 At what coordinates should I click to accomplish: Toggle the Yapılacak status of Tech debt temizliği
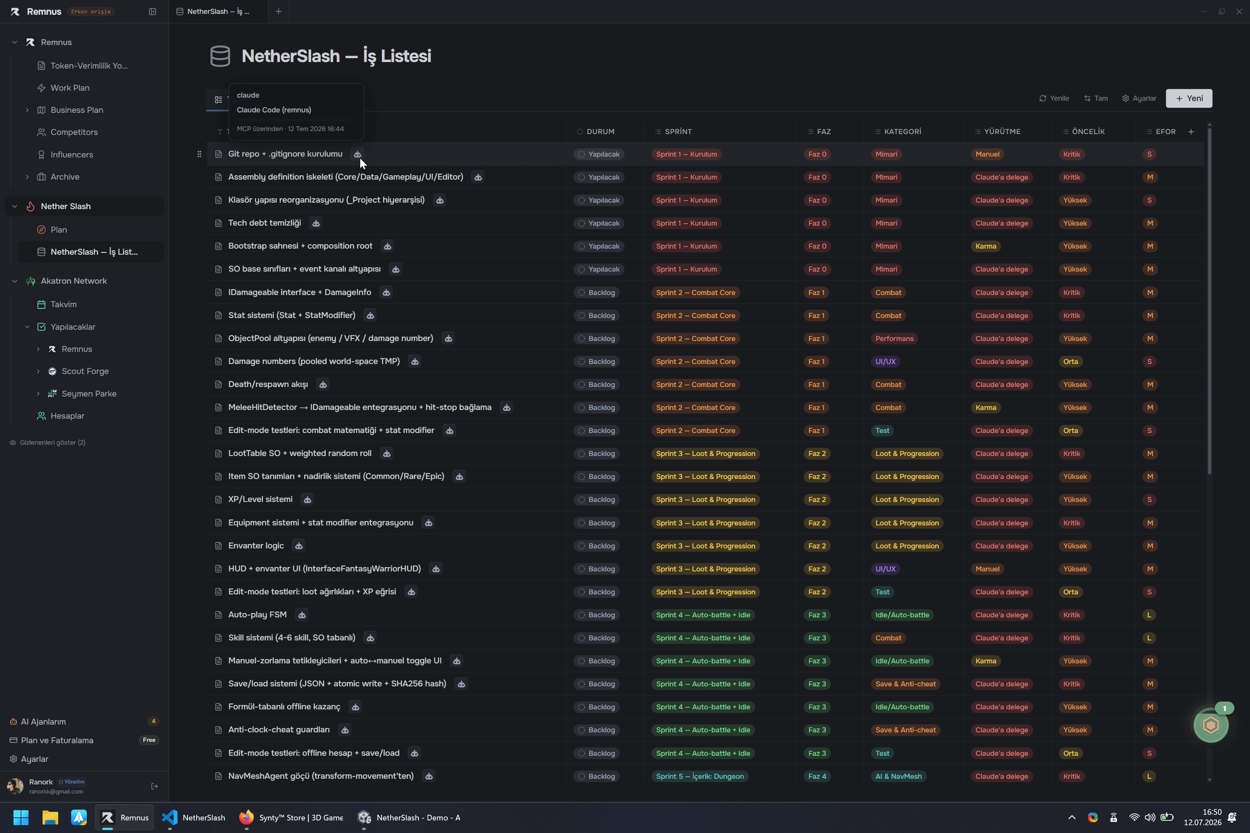[x=599, y=223]
